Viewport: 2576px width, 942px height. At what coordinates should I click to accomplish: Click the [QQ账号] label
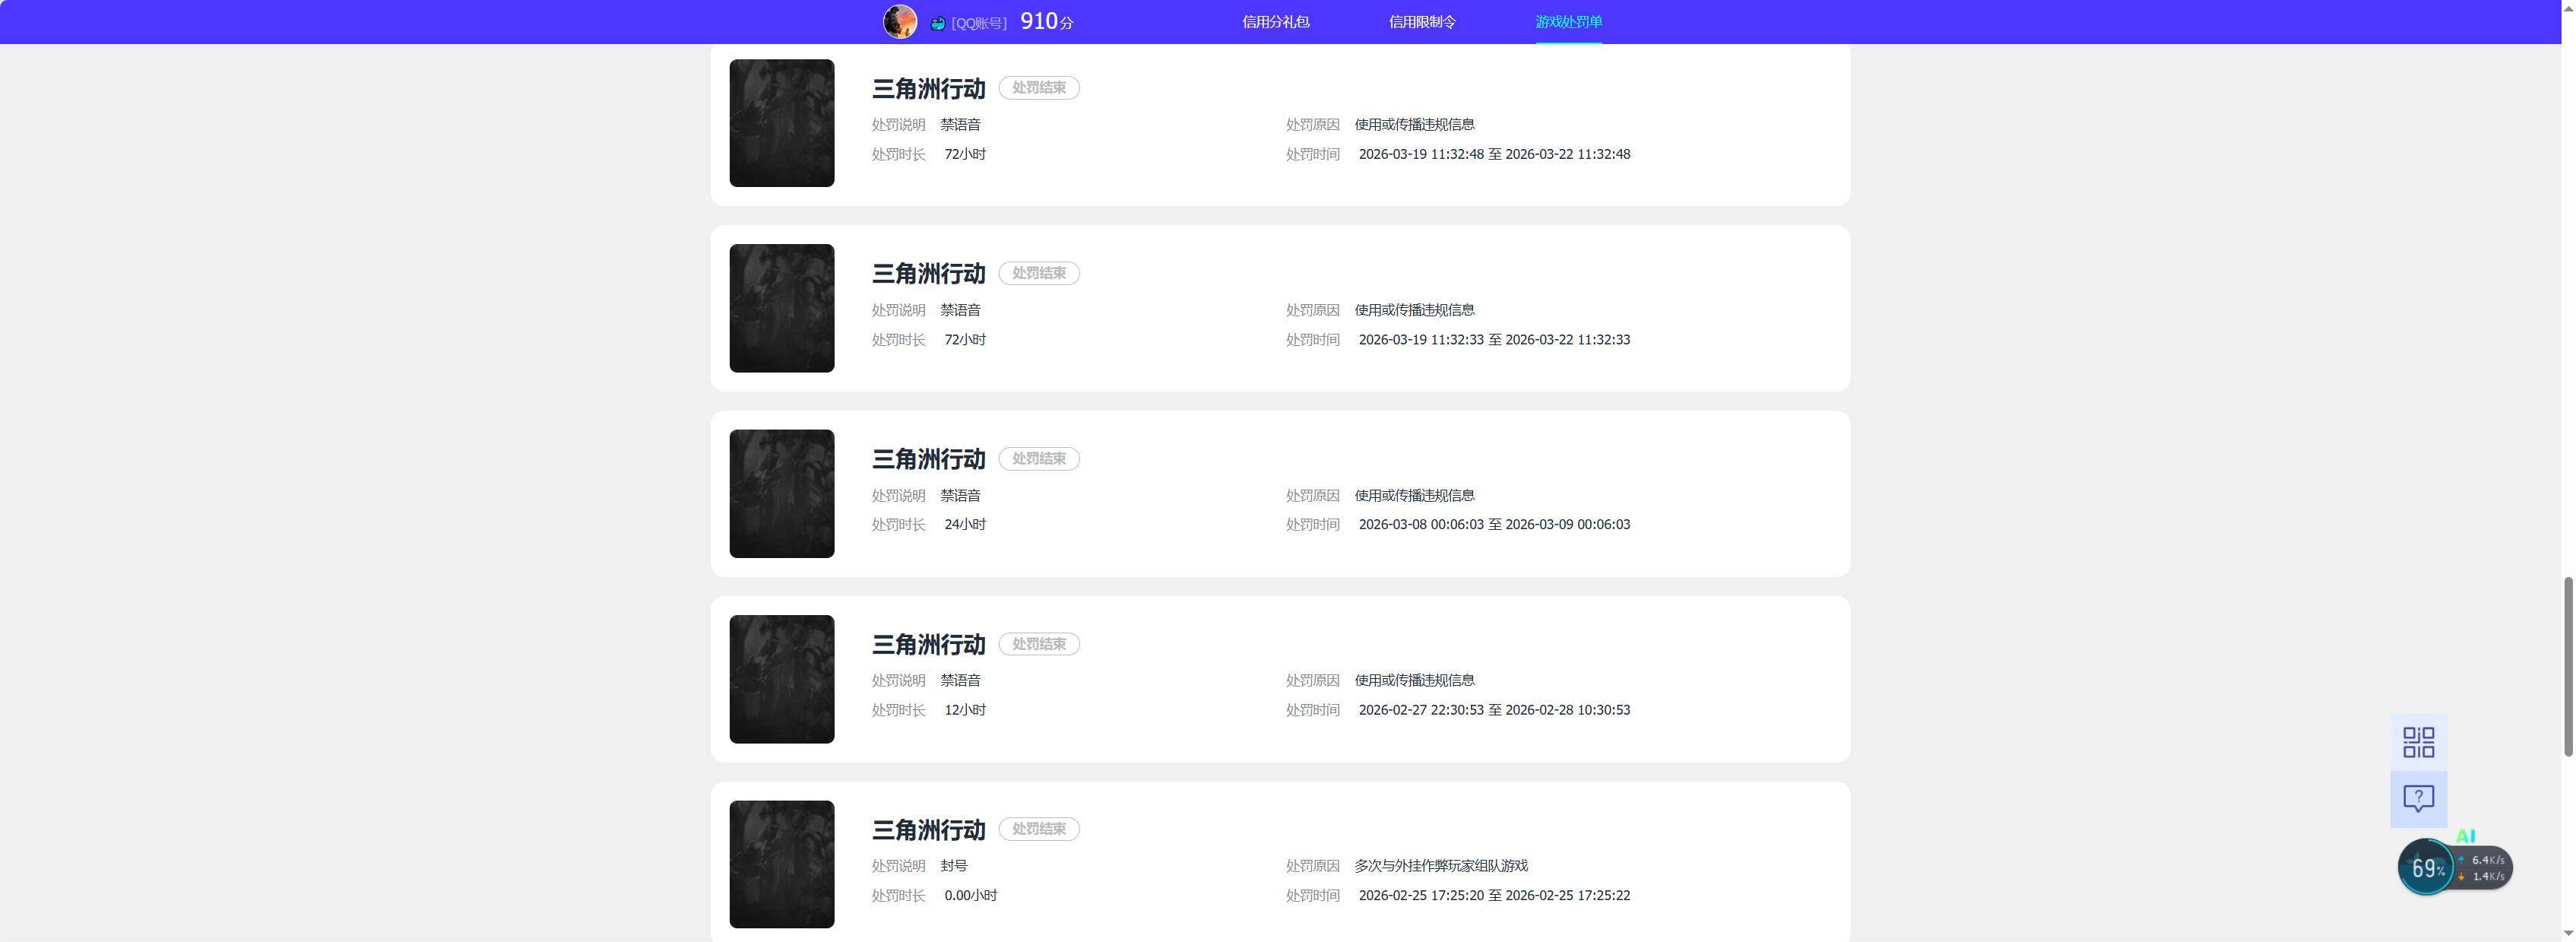(x=979, y=23)
